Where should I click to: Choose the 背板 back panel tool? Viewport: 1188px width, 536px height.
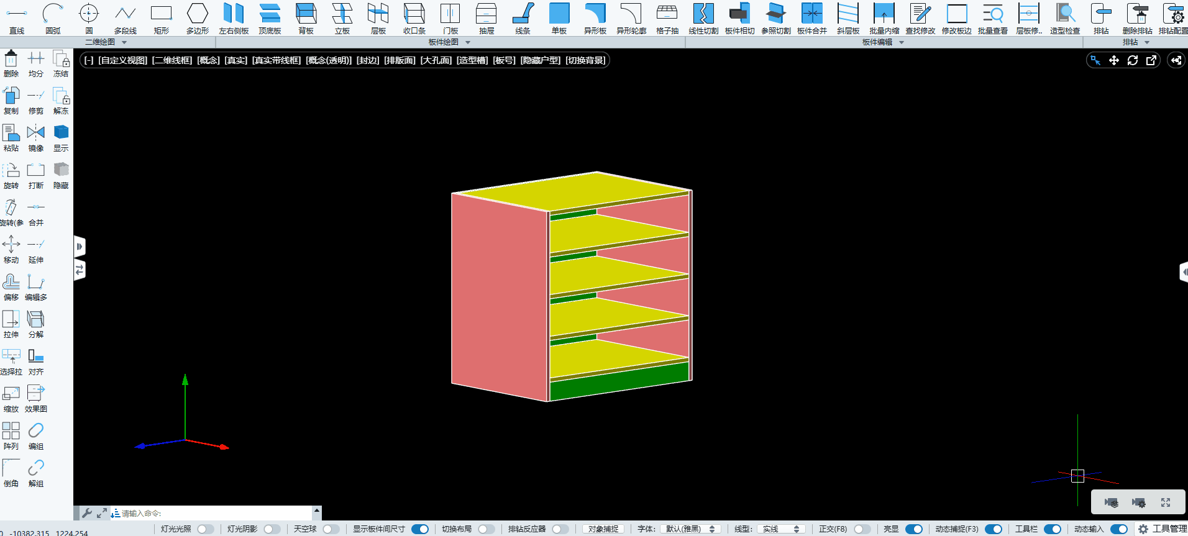306,18
